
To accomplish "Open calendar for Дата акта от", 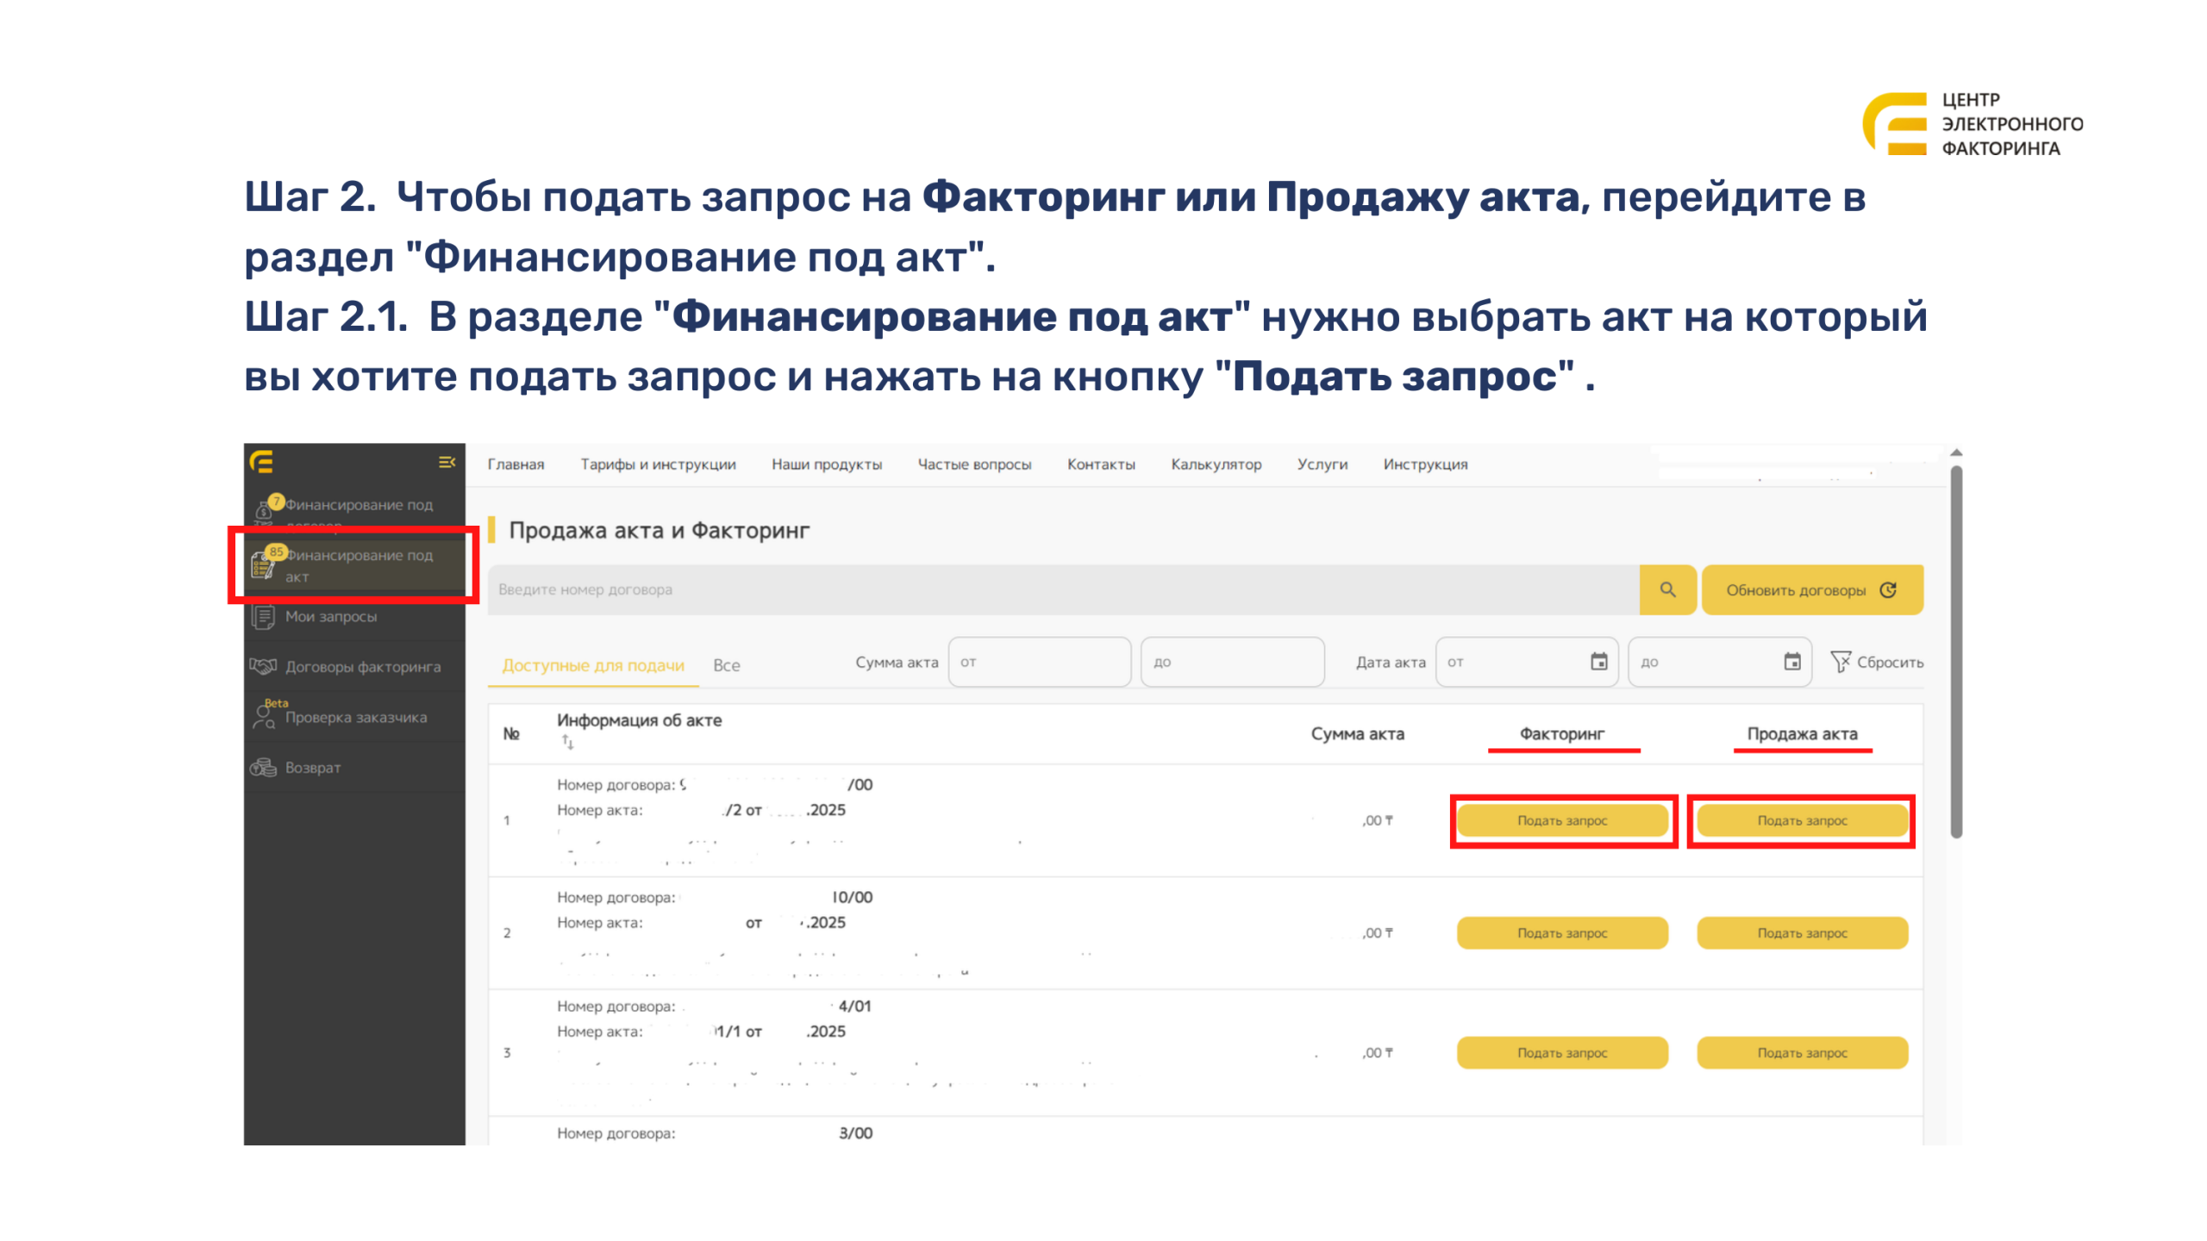I will click(1598, 662).
